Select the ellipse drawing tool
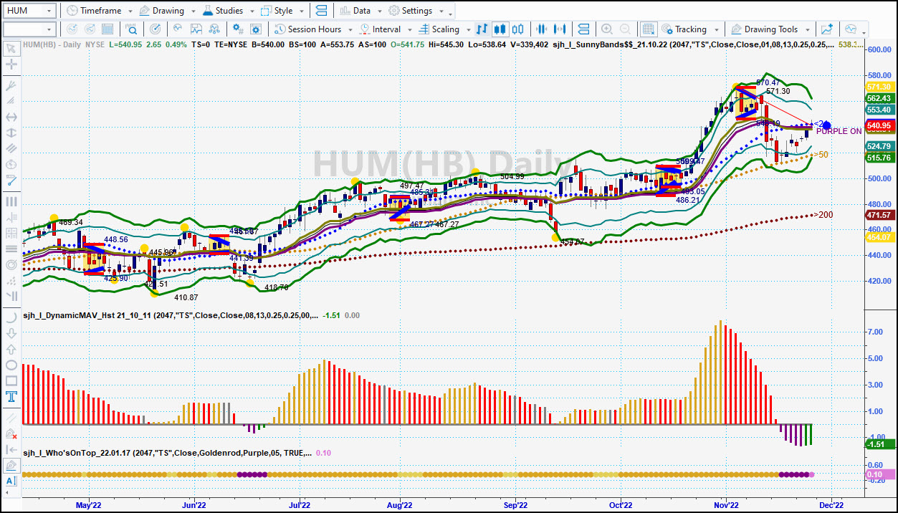This screenshot has width=898, height=513. pyautogui.click(x=11, y=365)
